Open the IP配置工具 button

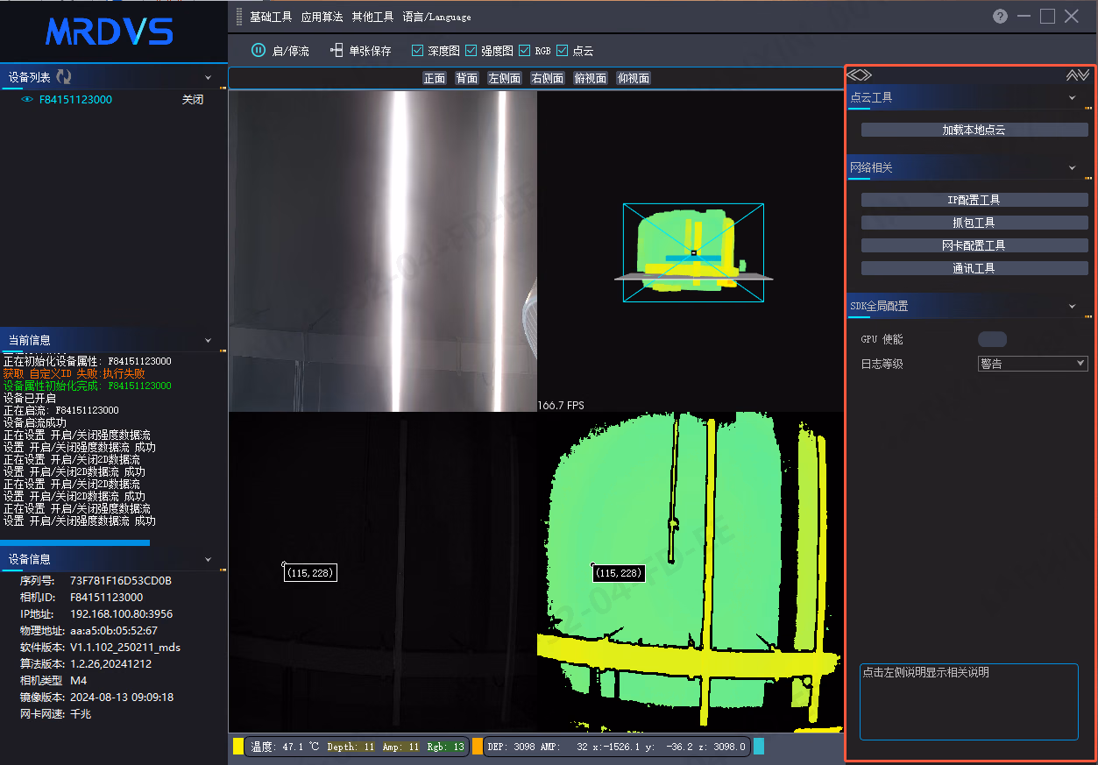pyautogui.click(x=974, y=200)
